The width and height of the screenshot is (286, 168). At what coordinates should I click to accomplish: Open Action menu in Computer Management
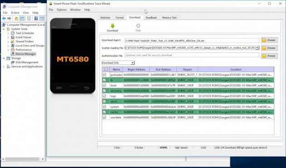[x=15, y=13]
